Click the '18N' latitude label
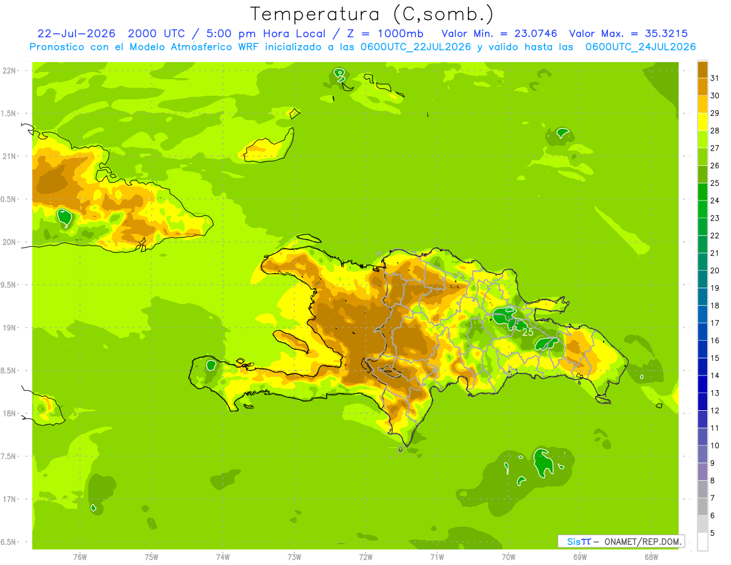 tap(9, 413)
